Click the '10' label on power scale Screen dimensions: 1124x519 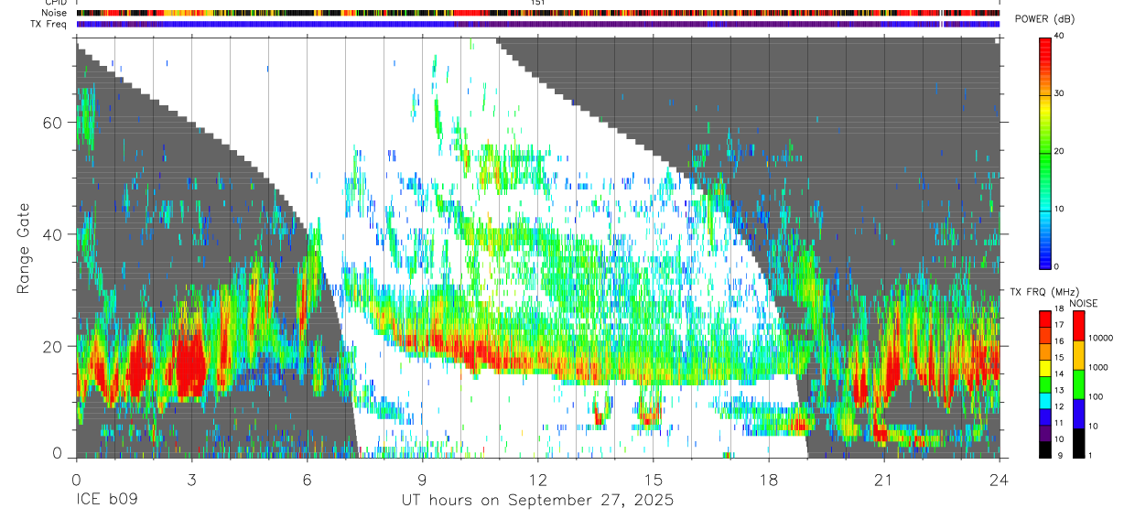1059,209
